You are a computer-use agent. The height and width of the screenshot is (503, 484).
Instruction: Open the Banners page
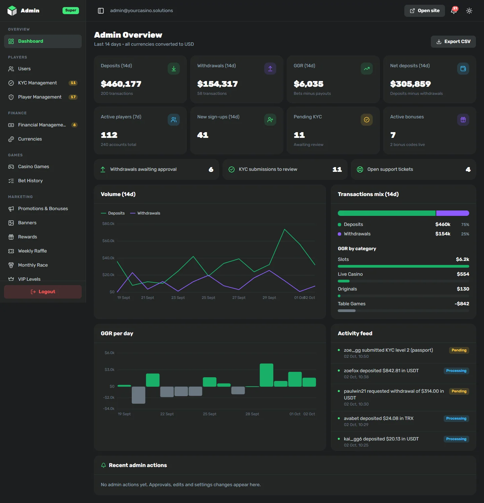(43, 223)
